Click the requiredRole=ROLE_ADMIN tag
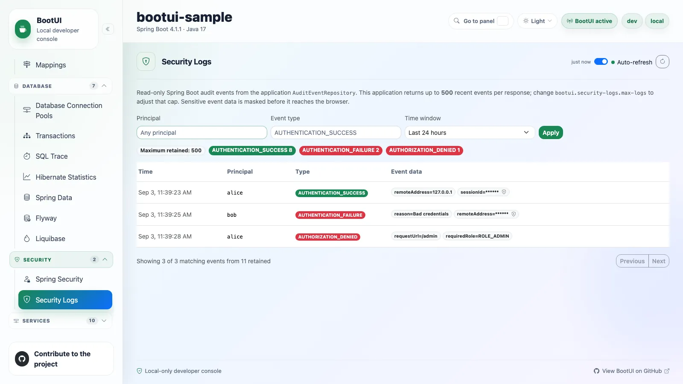The image size is (683, 384). (x=477, y=236)
